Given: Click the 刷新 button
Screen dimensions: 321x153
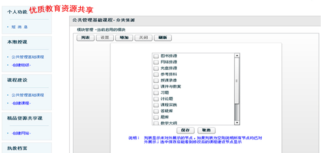Looking at the screenshot, I should (x=163, y=38).
